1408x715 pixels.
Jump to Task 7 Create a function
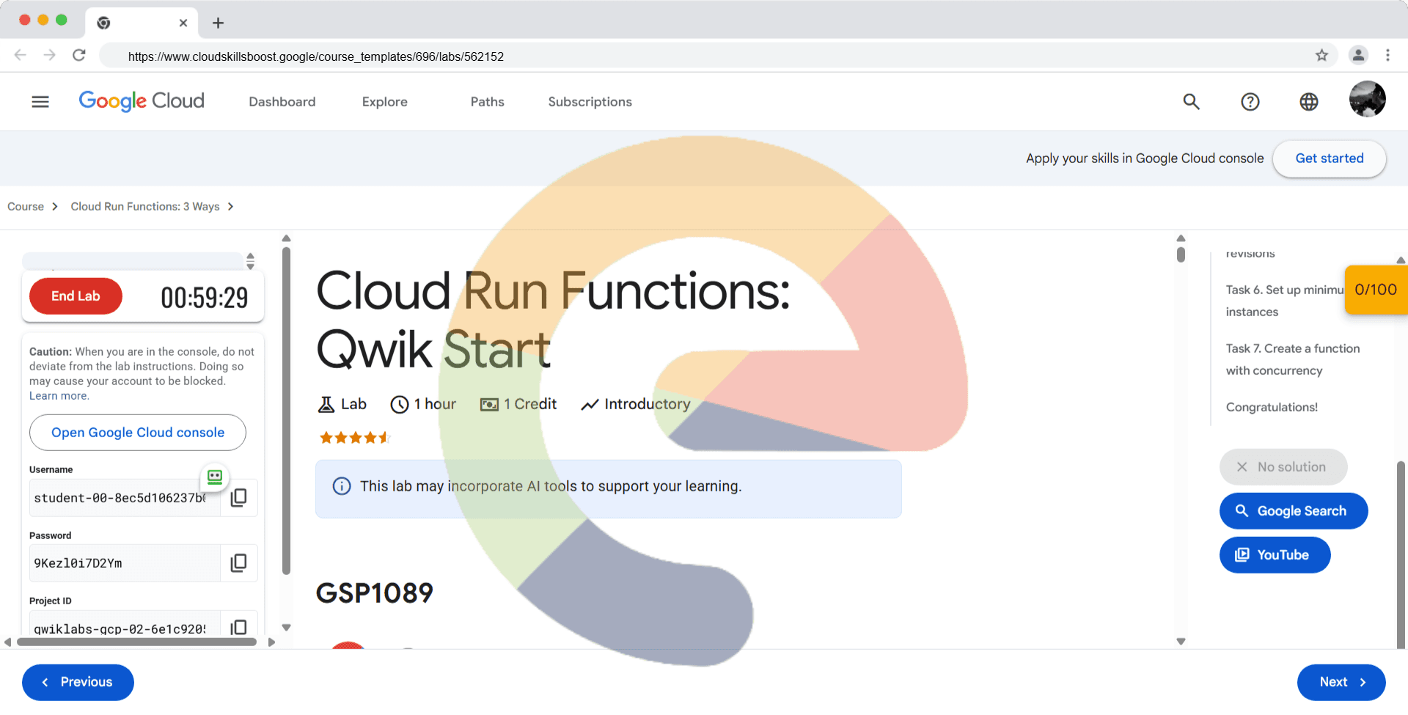(x=1293, y=359)
